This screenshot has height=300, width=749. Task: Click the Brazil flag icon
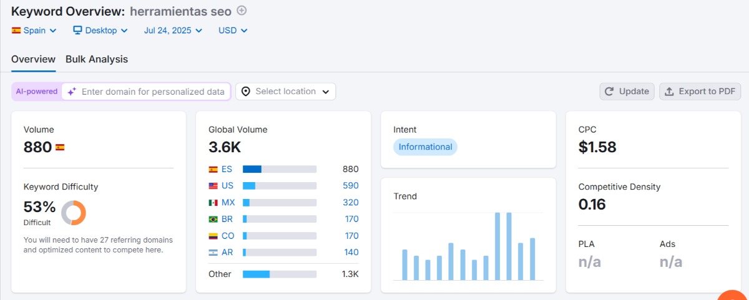click(213, 220)
